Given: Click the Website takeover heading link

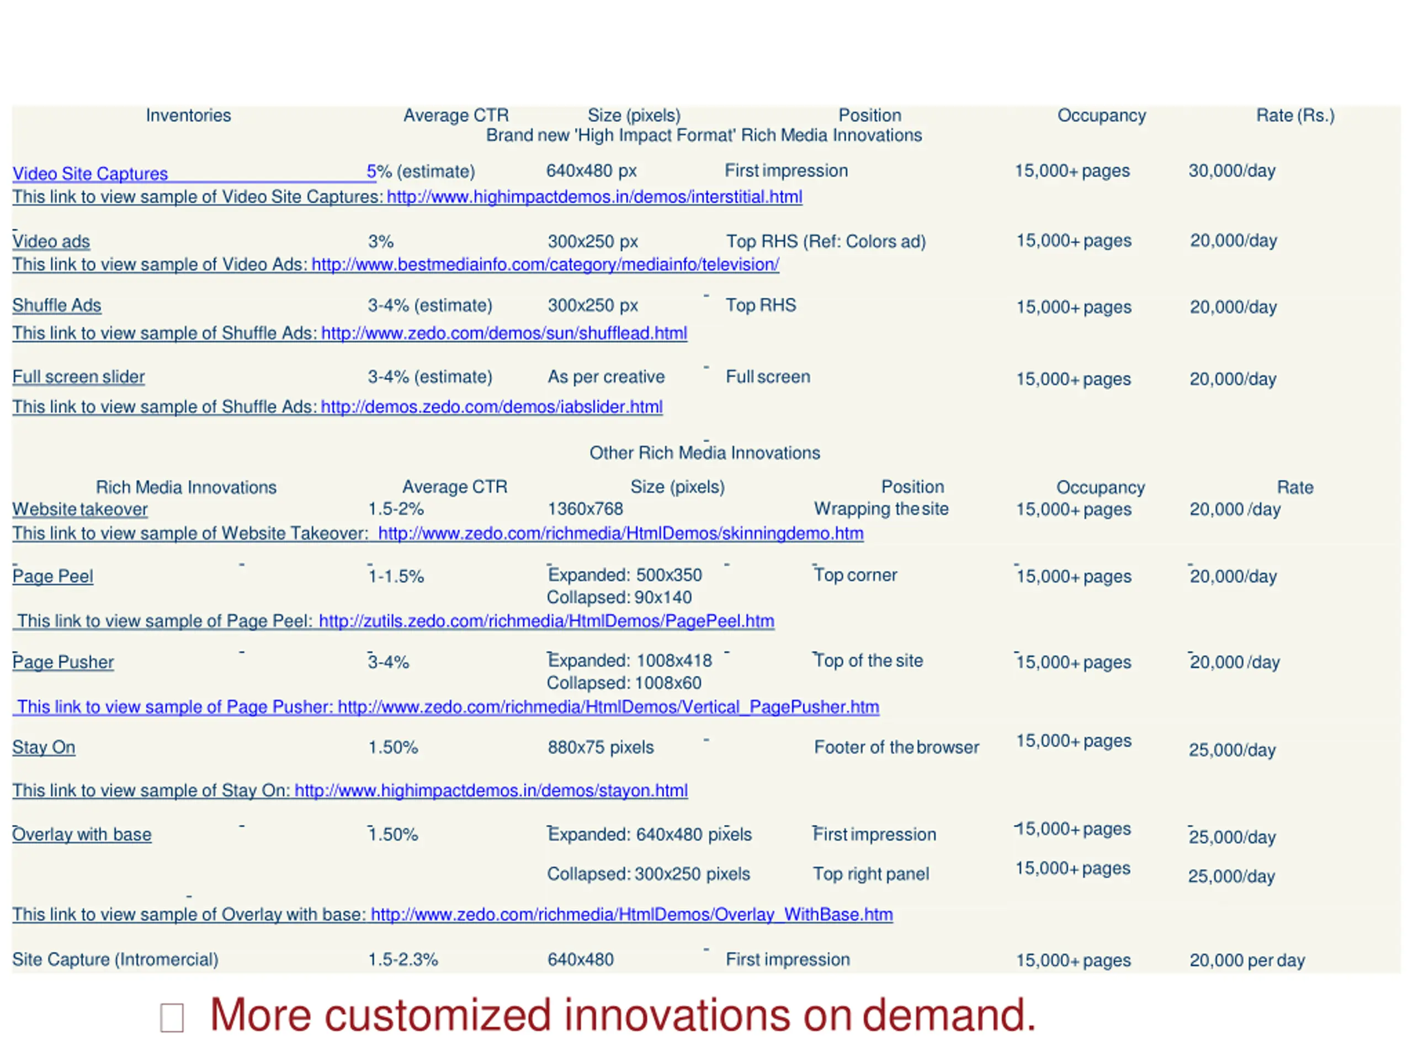Looking at the screenshot, I should point(80,509).
